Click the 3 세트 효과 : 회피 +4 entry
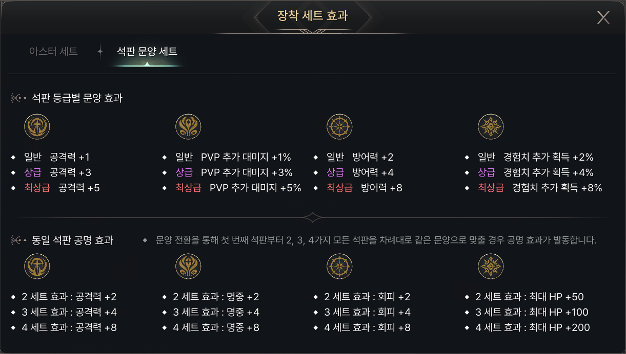 [x=367, y=312]
